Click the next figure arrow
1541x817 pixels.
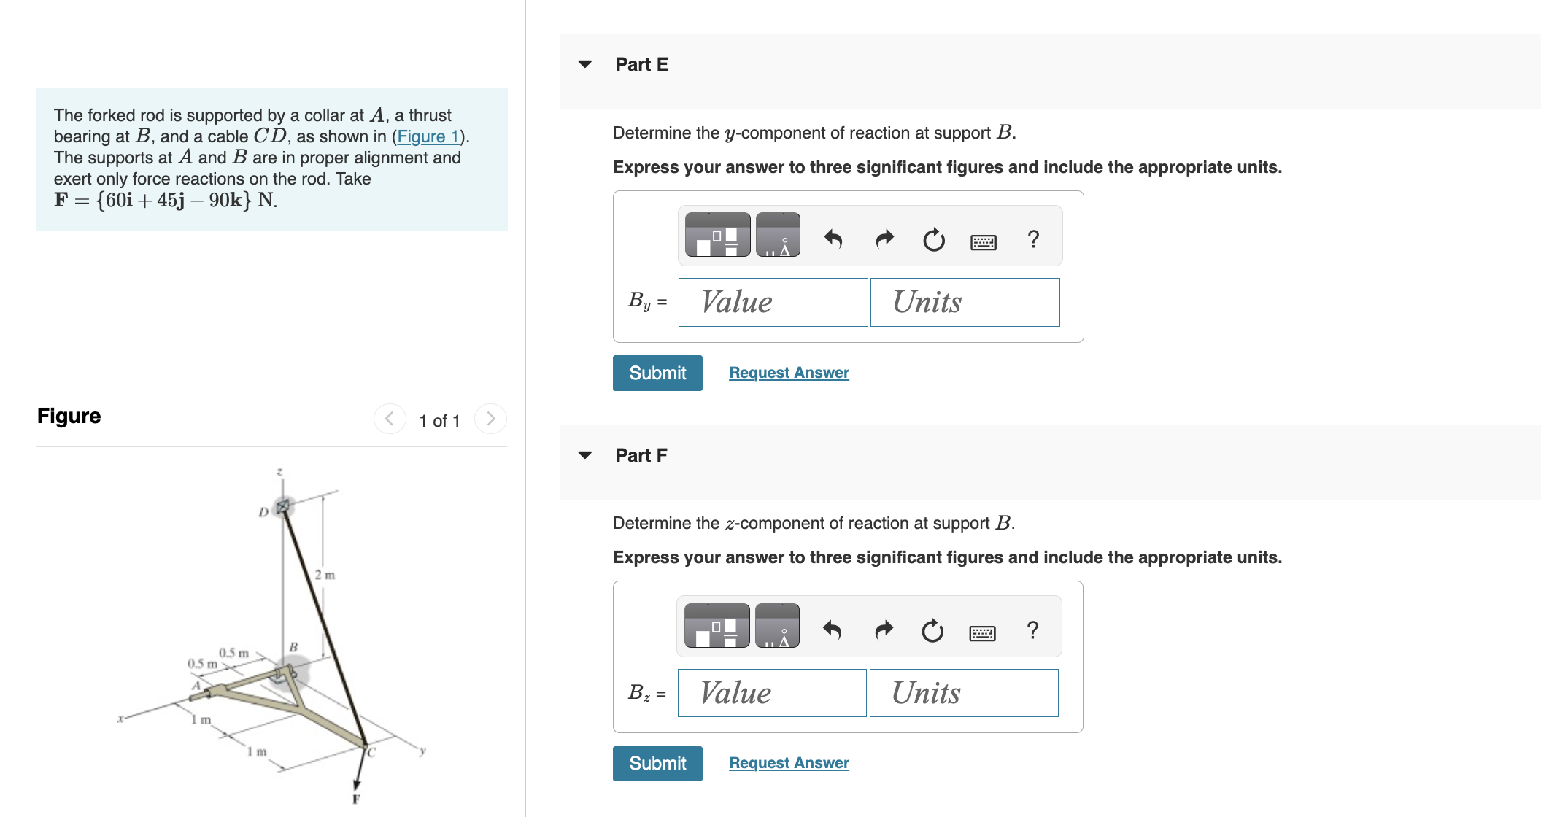click(x=490, y=419)
